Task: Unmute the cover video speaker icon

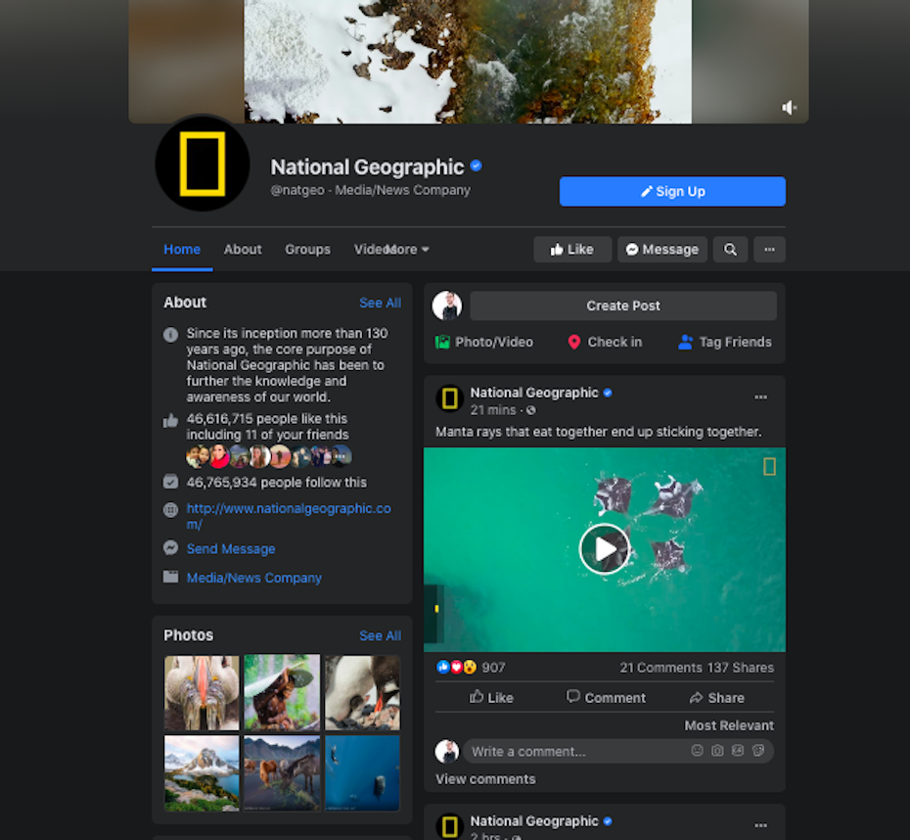Action: [789, 108]
